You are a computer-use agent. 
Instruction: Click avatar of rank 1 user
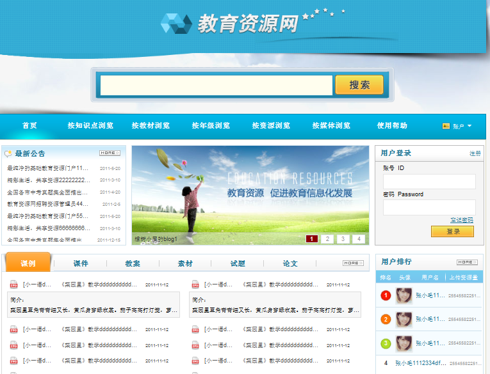click(404, 295)
